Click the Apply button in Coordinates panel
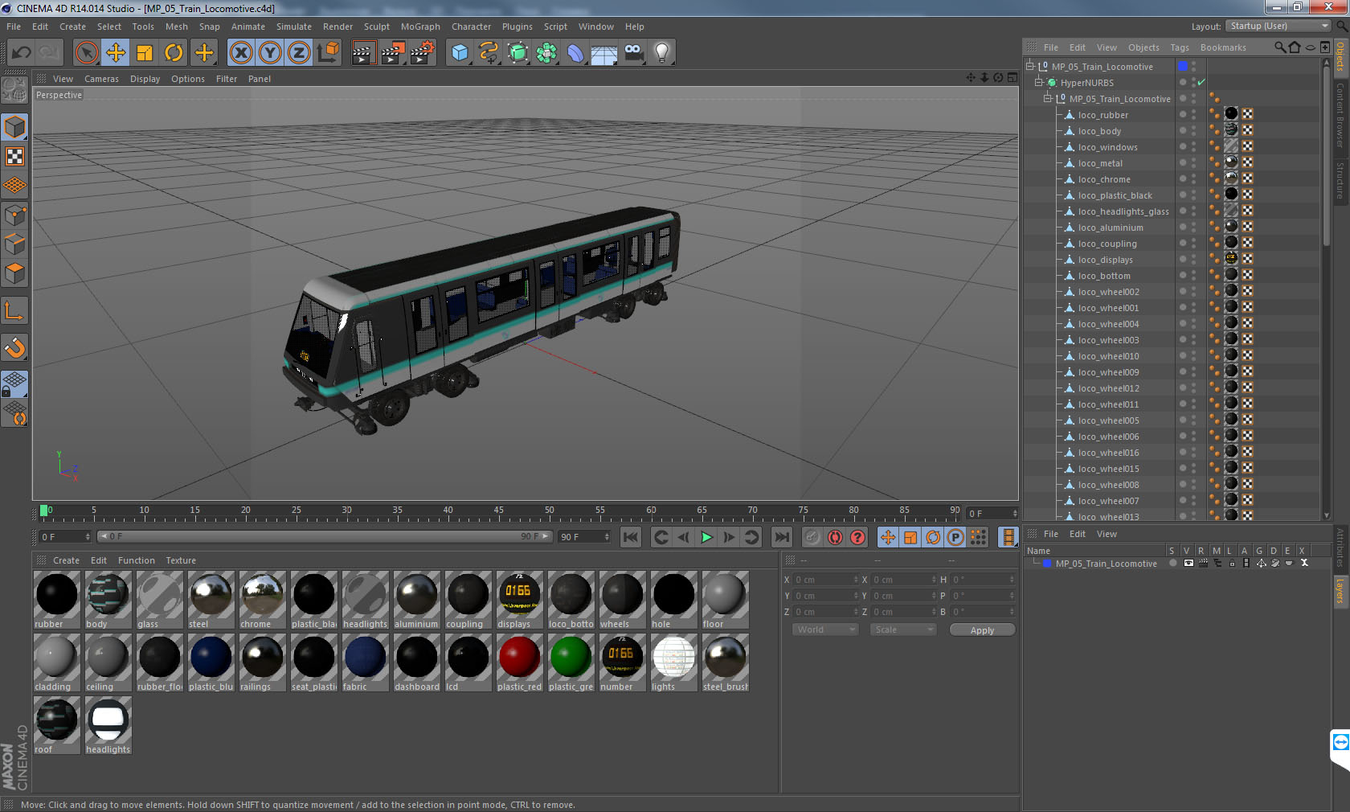Screen dimensions: 1350x812 (x=982, y=630)
